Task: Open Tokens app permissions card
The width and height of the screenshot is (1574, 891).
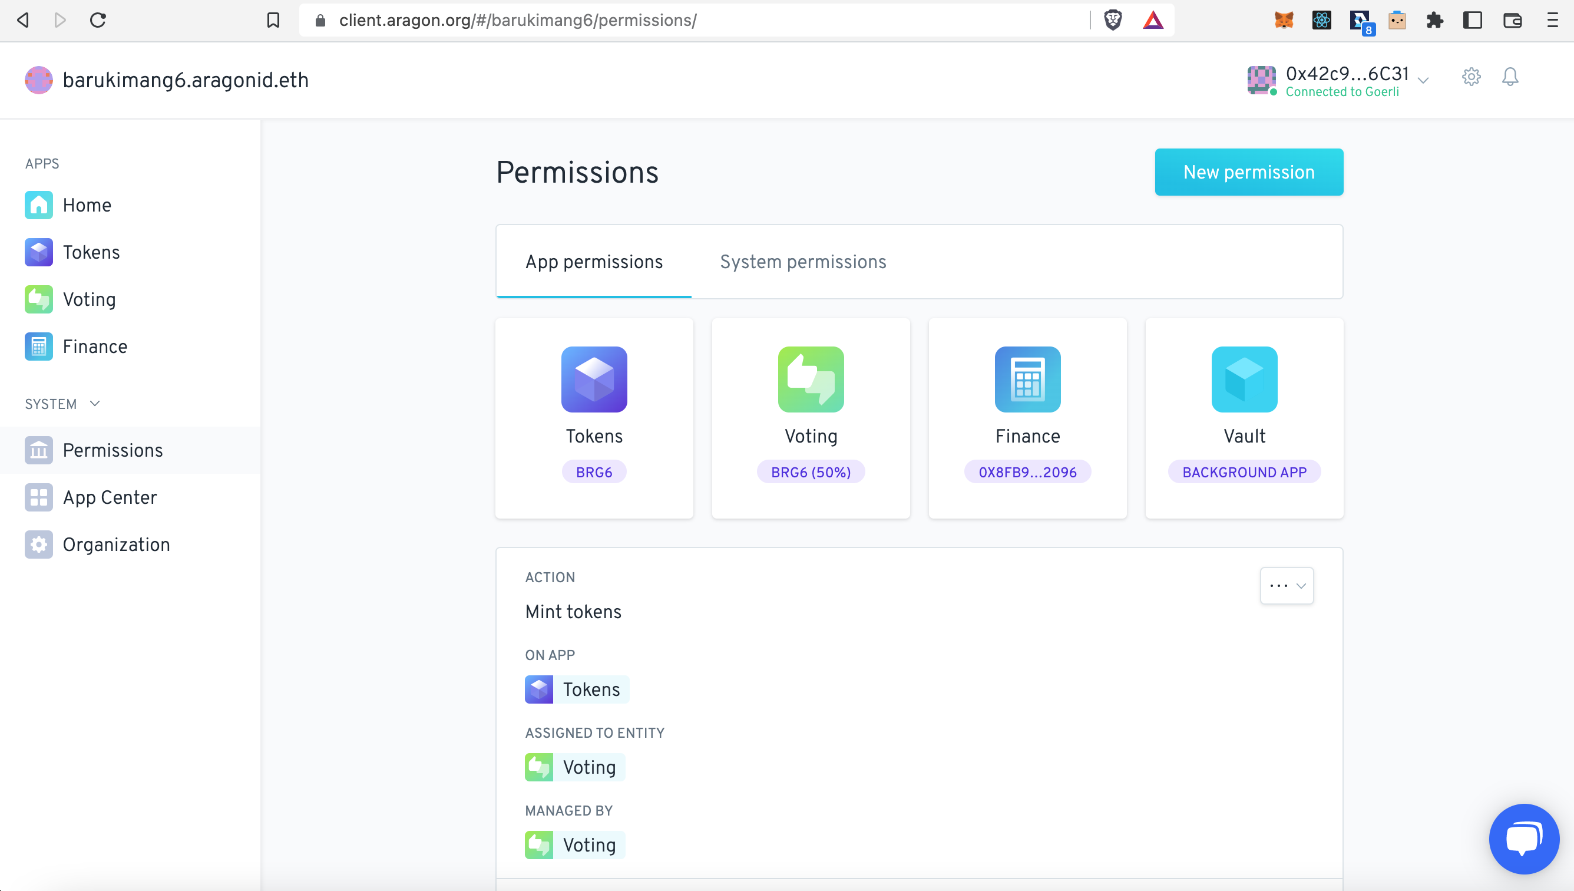Action: pyautogui.click(x=594, y=418)
